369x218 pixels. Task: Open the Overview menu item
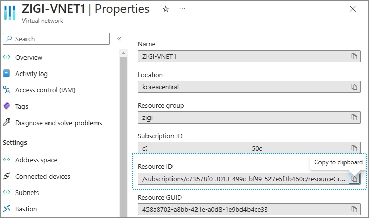point(29,58)
